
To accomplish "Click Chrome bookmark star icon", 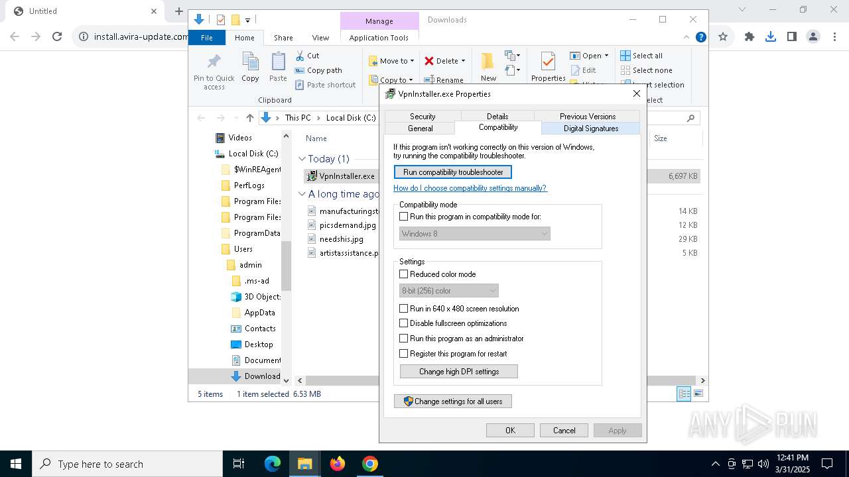I will [x=723, y=37].
